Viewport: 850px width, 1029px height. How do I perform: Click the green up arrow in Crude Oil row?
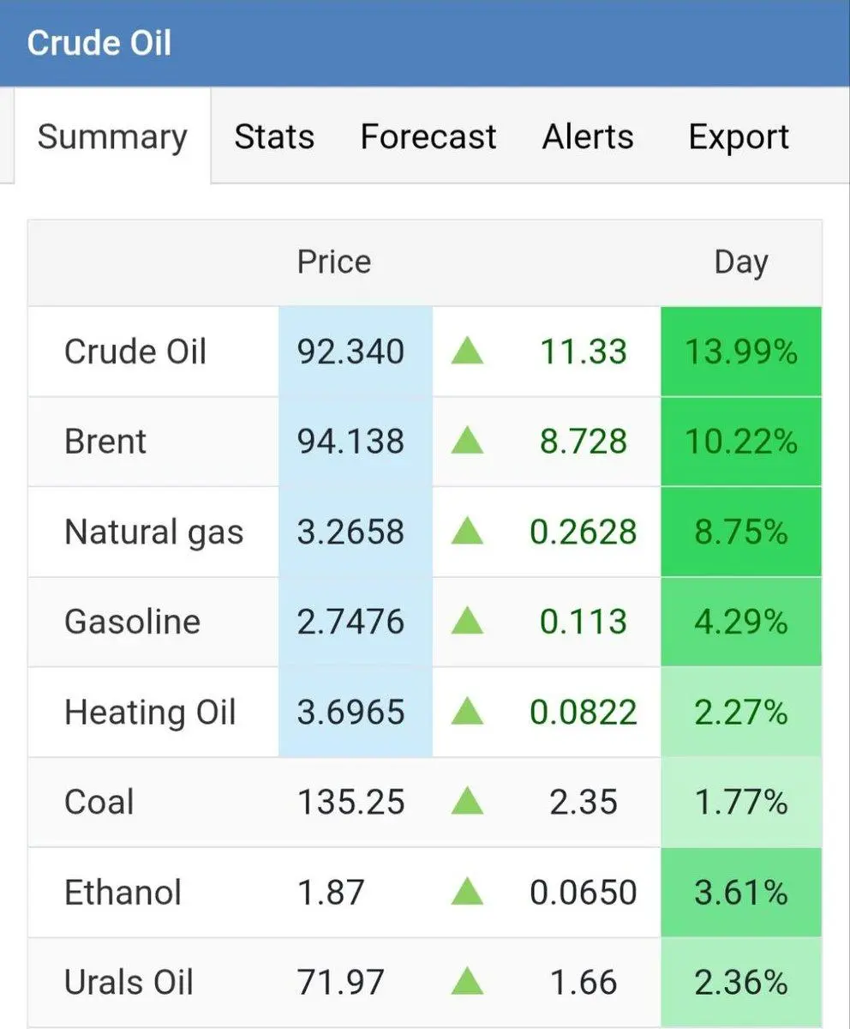click(467, 352)
